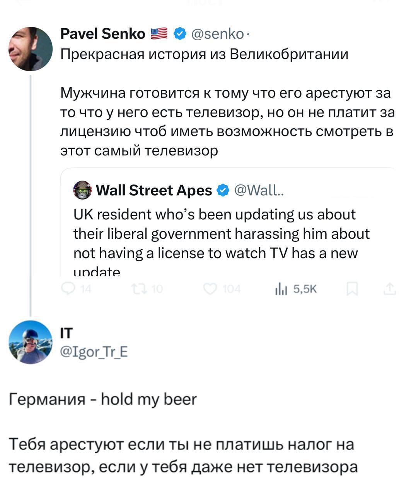Open Pavel Senko's profile picture
Viewport: 411px width, 496px height.
coord(31,49)
